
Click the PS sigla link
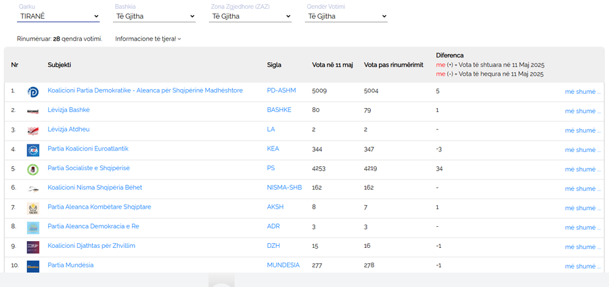point(271,168)
